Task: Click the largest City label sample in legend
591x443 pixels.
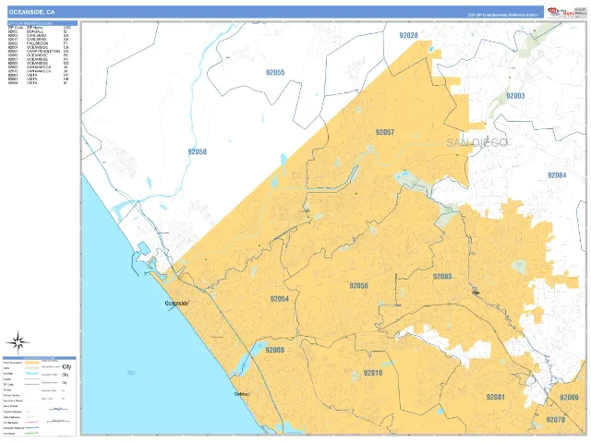Action: pyautogui.click(x=66, y=366)
